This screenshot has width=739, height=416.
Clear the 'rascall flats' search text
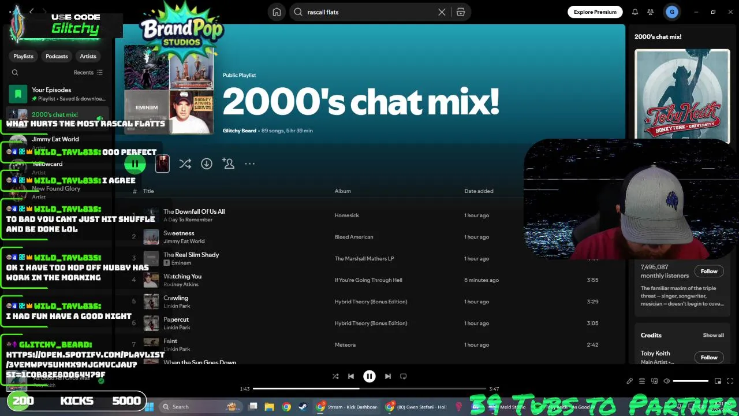click(442, 12)
